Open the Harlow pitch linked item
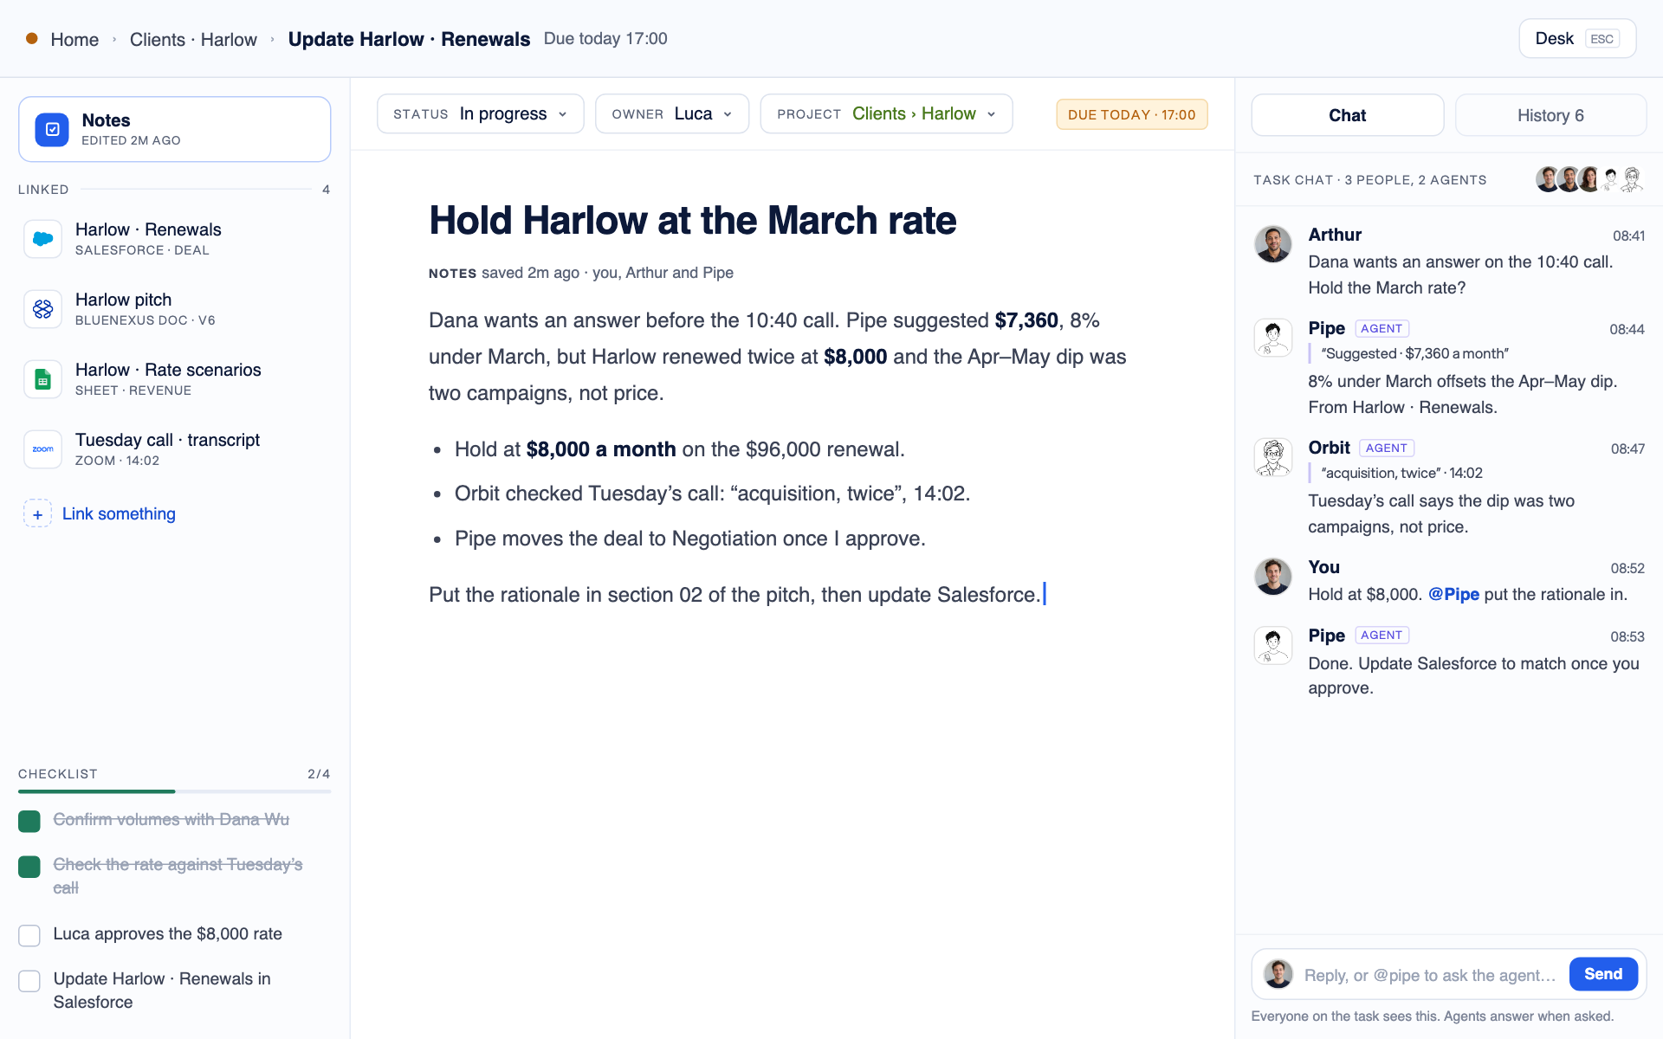Image resolution: width=1663 pixels, height=1039 pixels. (174, 309)
